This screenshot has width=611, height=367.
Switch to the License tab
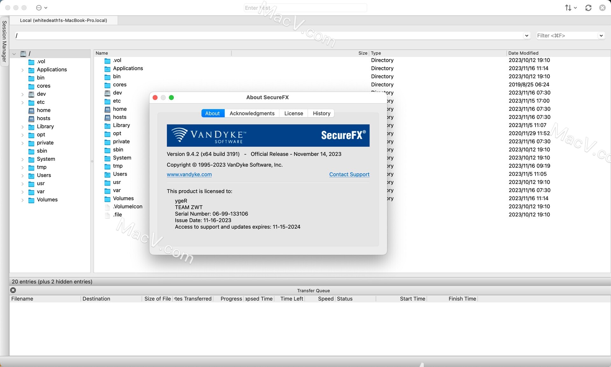[x=293, y=113]
